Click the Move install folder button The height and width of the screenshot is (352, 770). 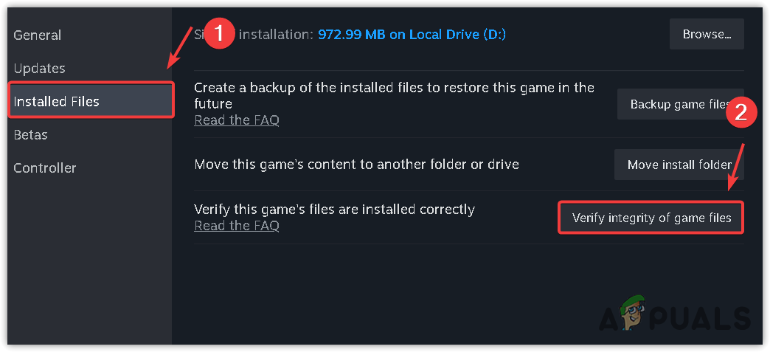click(x=679, y=165)
